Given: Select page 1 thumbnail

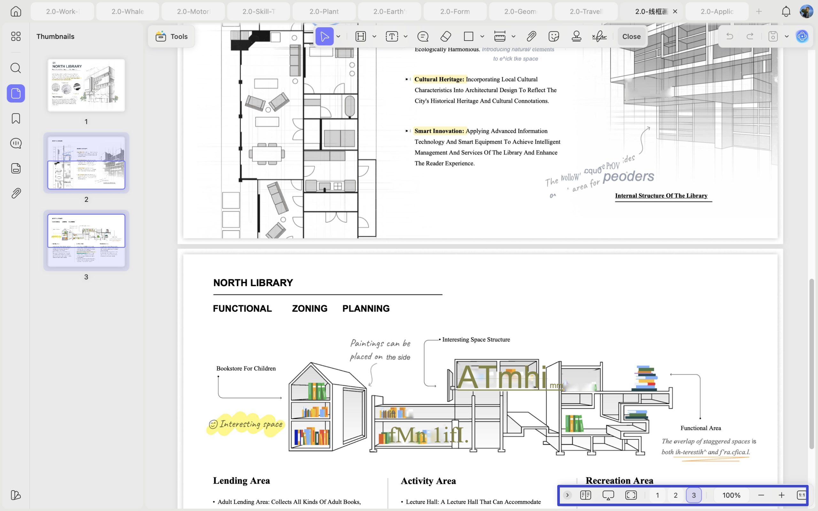Looking at the screenshot, I should pyautogui.click(x=86, y=85).
